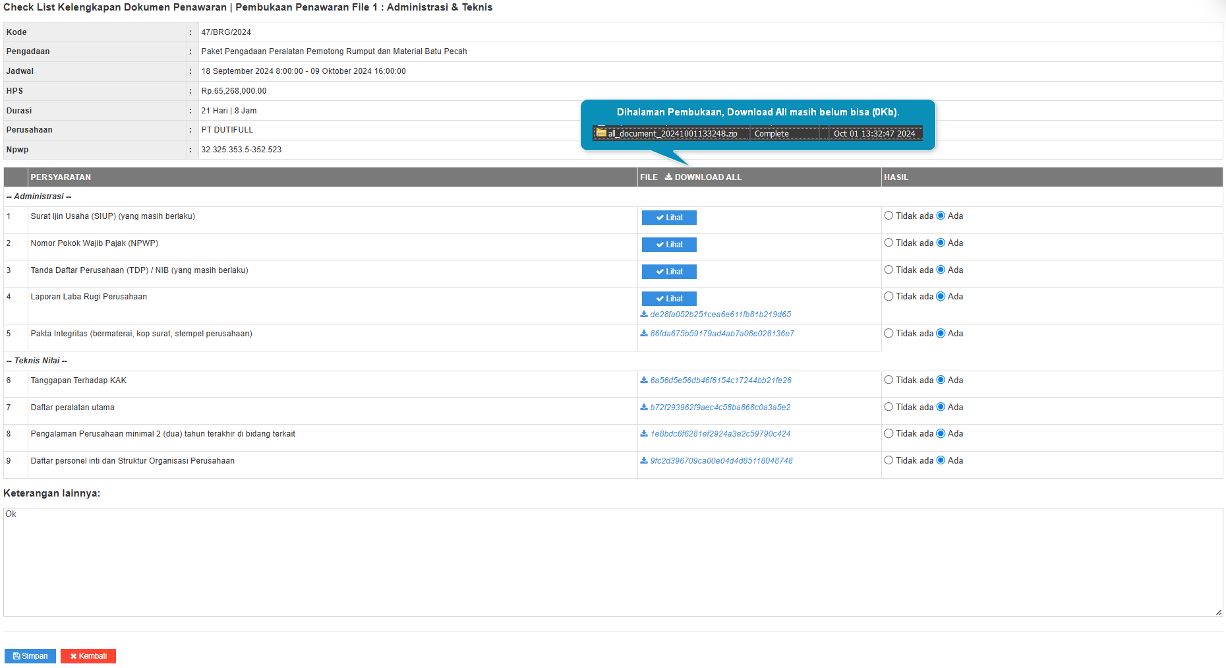
Task: Download Tanggapan Terhadap KAK file 6a56d5e56db46f6154c17244bb21fe26
Action: coord(716,380)
